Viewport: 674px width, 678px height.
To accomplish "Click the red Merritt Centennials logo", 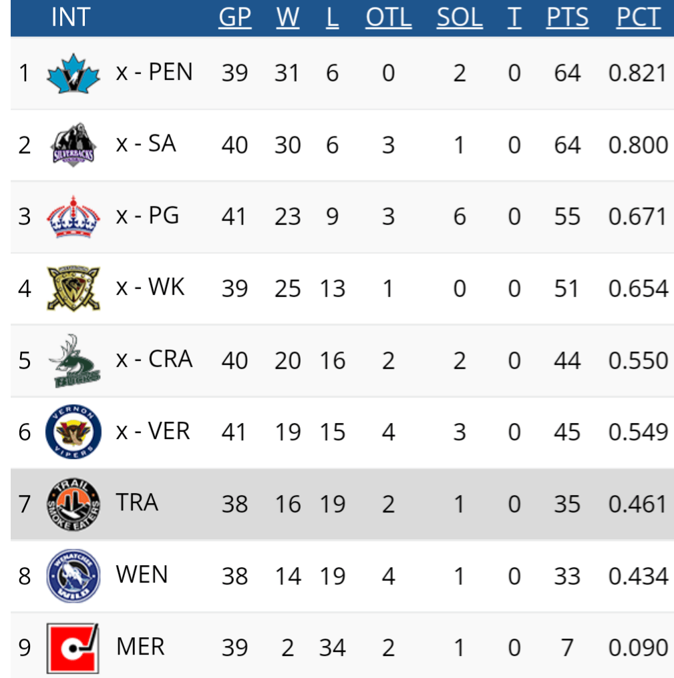I will 73,648.
